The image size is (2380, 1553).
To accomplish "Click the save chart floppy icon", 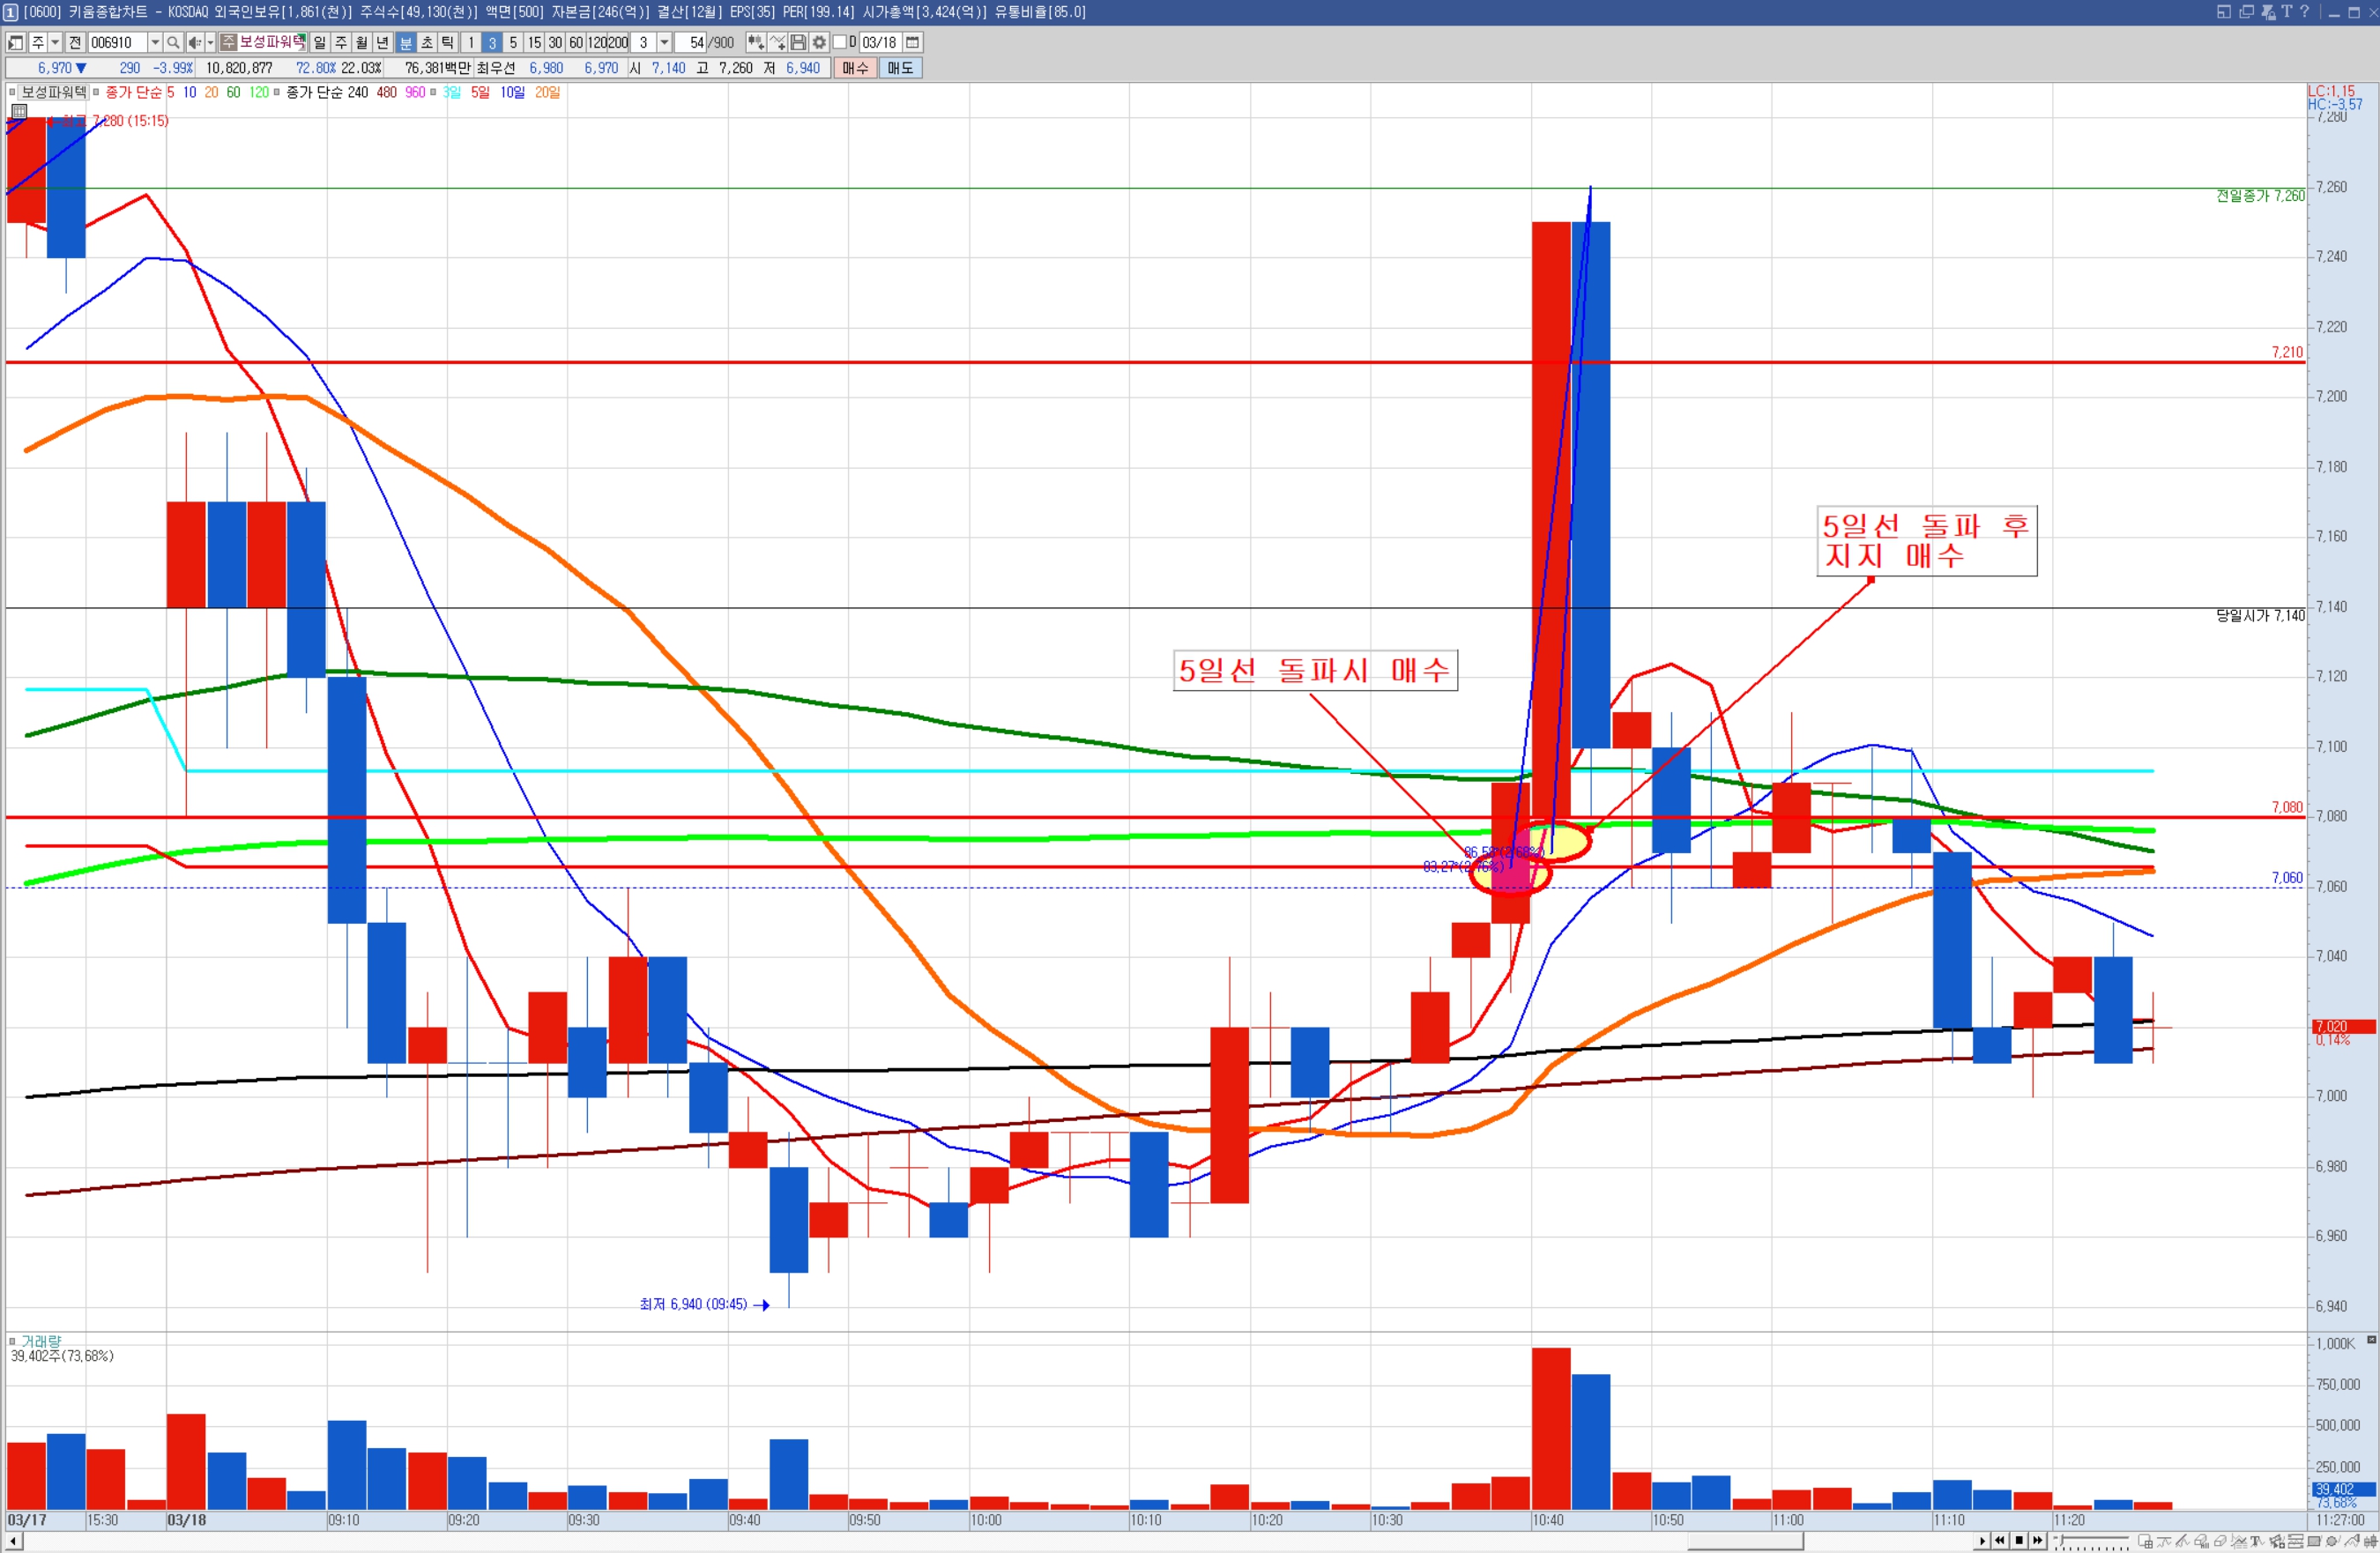I will coord(798,42).
